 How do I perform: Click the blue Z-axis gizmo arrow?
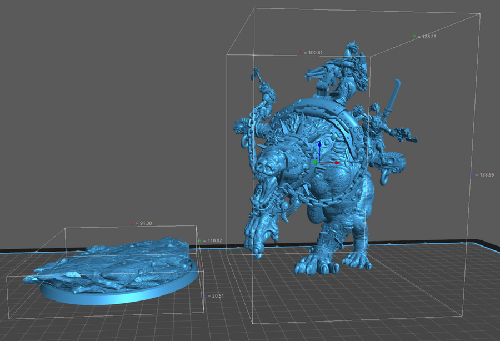pos(319,146)
